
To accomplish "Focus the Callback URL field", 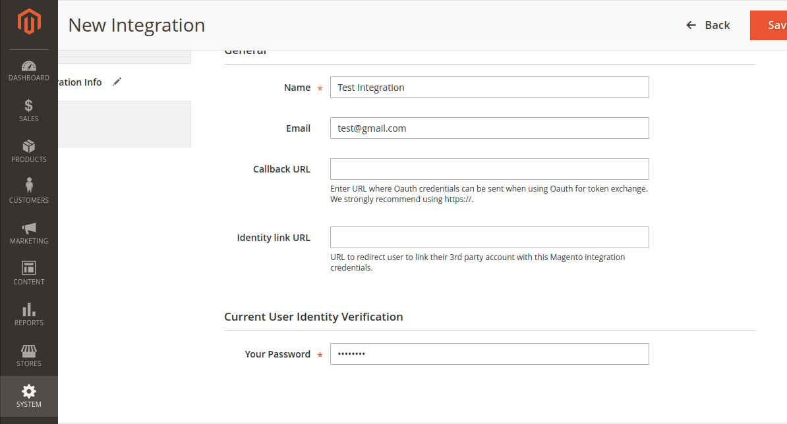I will [x=489, y=169].
